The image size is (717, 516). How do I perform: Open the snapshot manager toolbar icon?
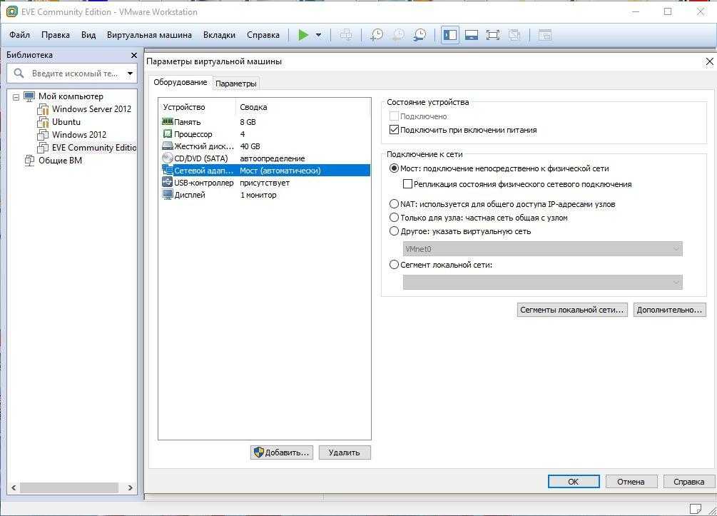(x=420, y=35)
